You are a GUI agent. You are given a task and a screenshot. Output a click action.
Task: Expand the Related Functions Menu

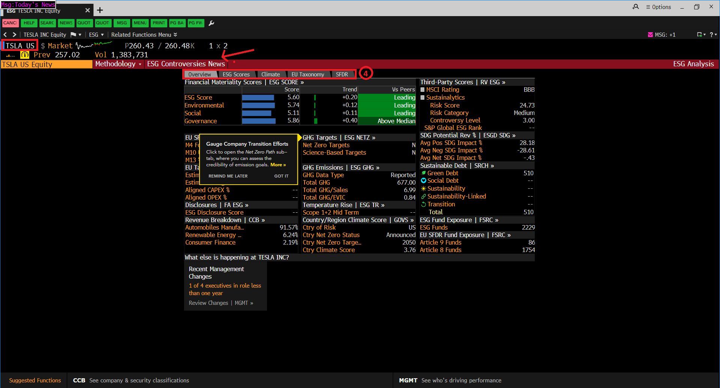pyautogui.click(x=144, y=35)
